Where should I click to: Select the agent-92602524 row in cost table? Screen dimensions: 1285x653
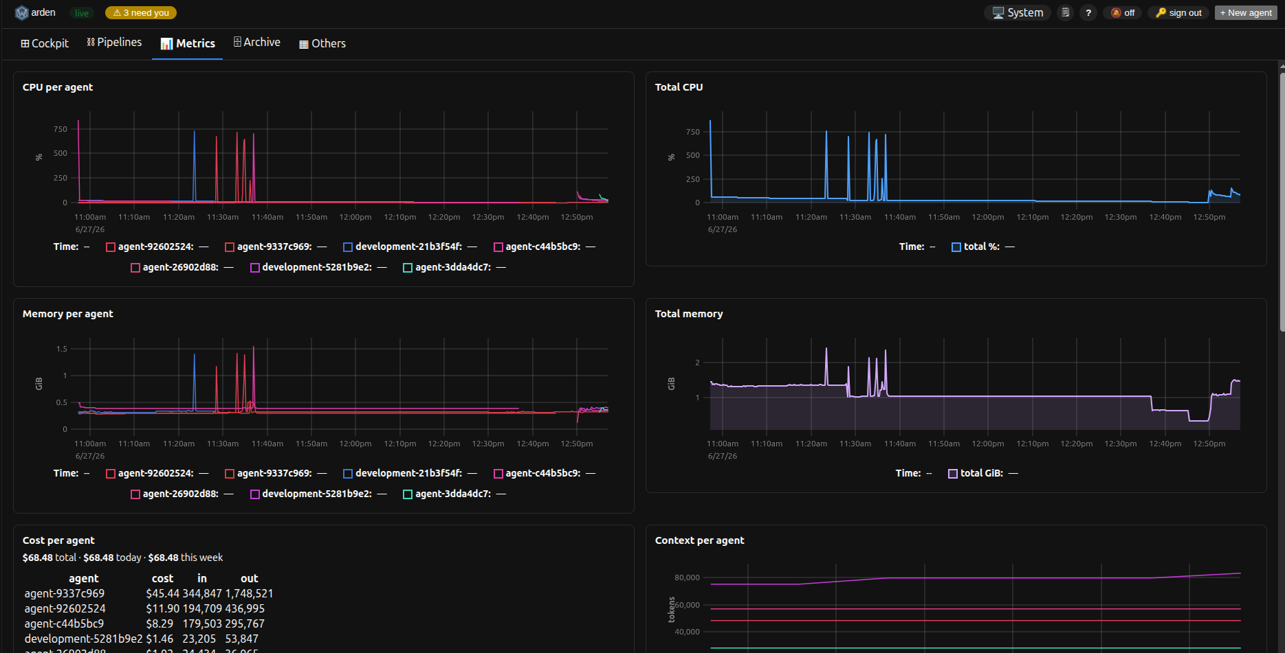click(x=149, y=608)
